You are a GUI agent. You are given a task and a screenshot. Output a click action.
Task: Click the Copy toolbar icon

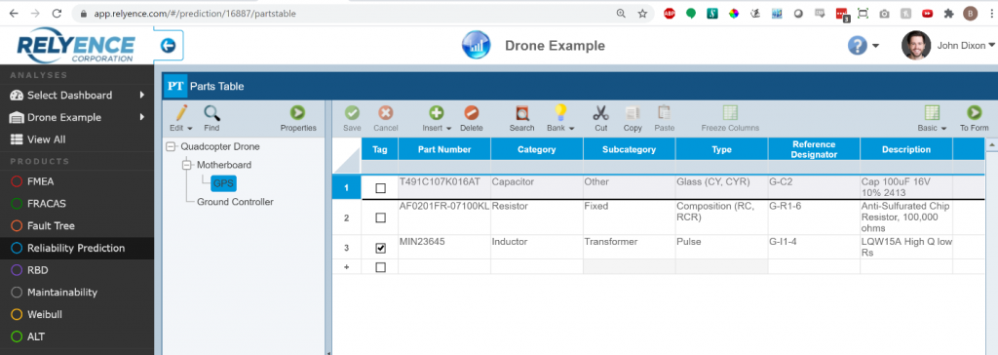[633, 113]
